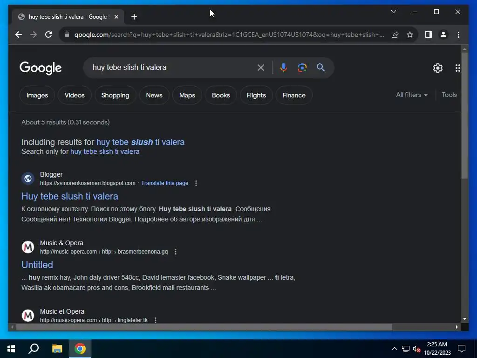Switch to Finance results
Image resolution: width=477 pixels, height=358 pixels.
[294, 95]
